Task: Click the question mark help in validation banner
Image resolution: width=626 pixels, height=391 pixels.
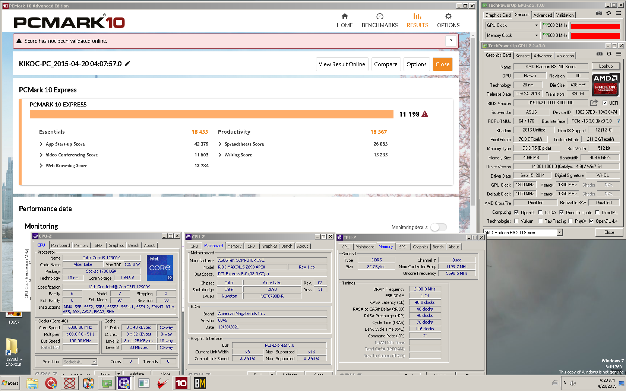Action: pyautogui.click(x=451, y=41)
